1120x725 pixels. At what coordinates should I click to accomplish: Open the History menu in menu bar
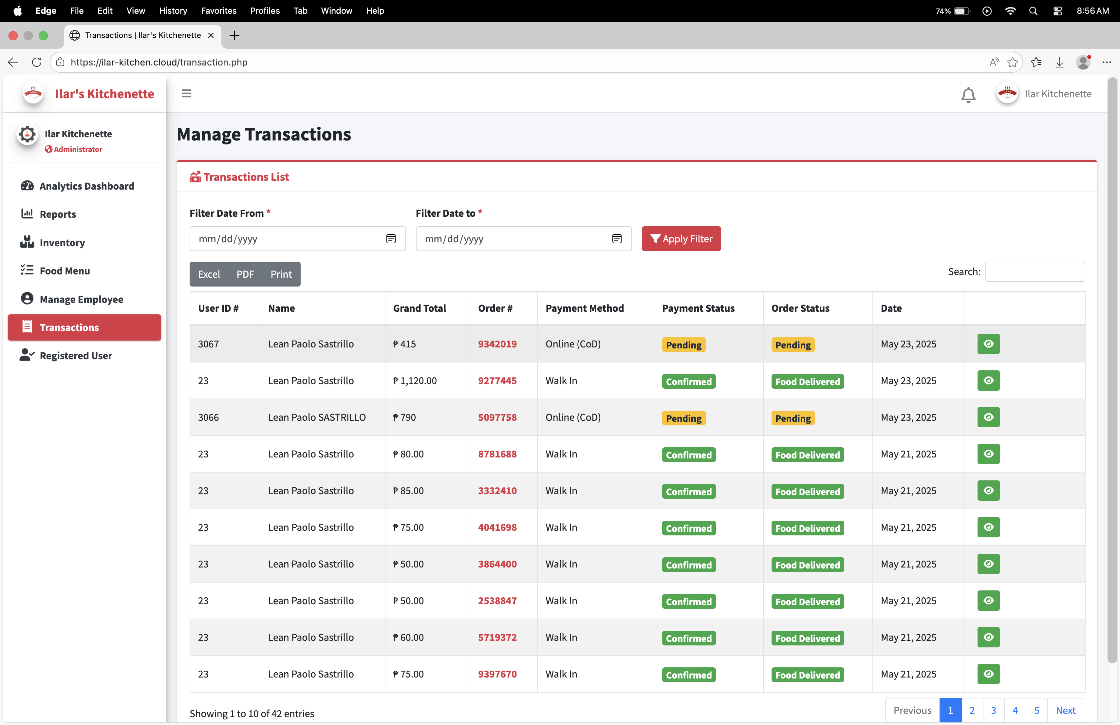[173, 10]
